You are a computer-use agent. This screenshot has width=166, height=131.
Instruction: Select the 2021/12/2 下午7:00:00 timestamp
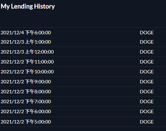click(26, 102)
